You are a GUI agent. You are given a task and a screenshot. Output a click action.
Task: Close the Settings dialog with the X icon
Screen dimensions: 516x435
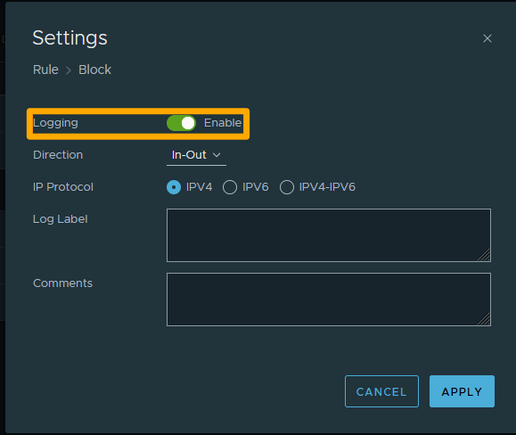tap(487, 38)
